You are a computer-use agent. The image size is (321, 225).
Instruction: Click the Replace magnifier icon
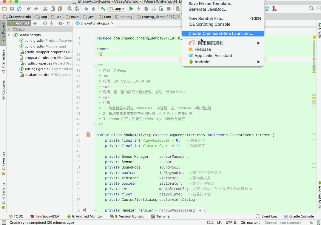tap(77, 9)
